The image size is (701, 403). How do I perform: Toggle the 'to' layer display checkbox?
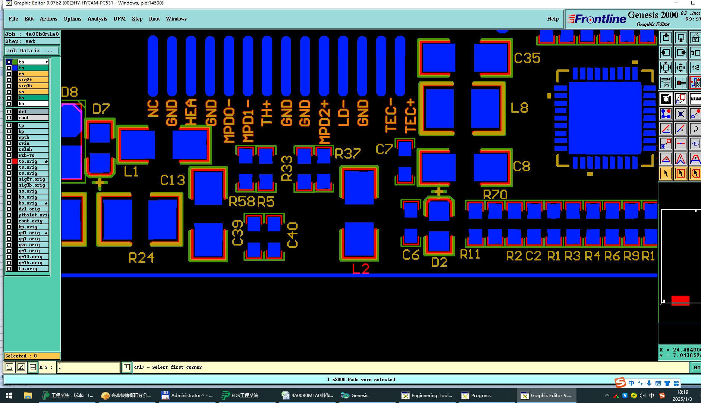(x=9, y=62)
